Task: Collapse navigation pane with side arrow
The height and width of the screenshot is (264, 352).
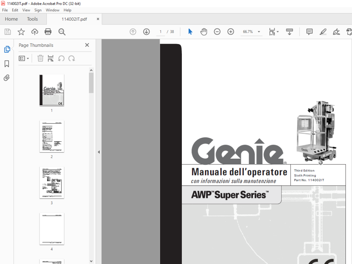Action: tap(99, 152)
